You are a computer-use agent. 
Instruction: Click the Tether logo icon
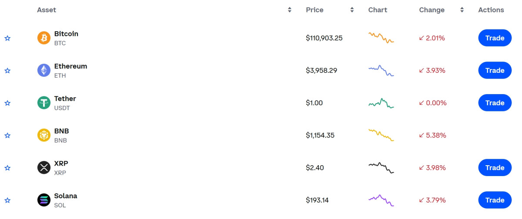pos(44,103)
